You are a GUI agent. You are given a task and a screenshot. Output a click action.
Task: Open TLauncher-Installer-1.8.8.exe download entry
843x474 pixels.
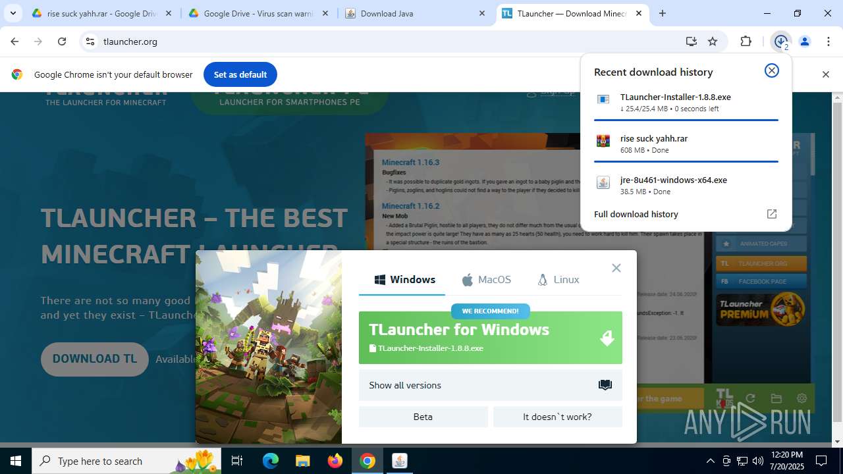(686, 103)
